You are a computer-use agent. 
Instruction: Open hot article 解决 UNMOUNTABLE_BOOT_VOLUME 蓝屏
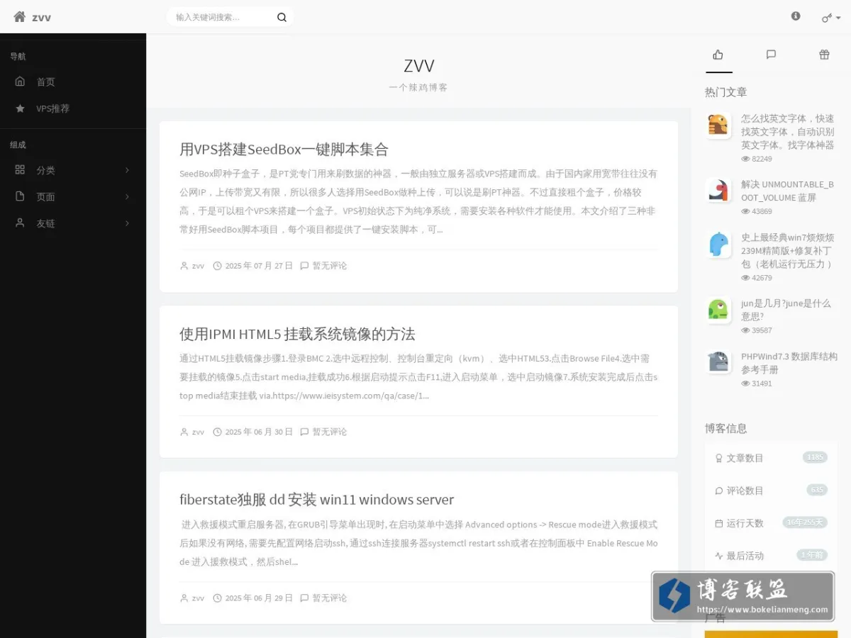coord(788,191)
